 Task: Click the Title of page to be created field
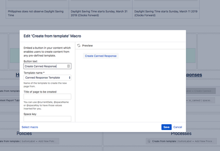[x=47, y=97]
